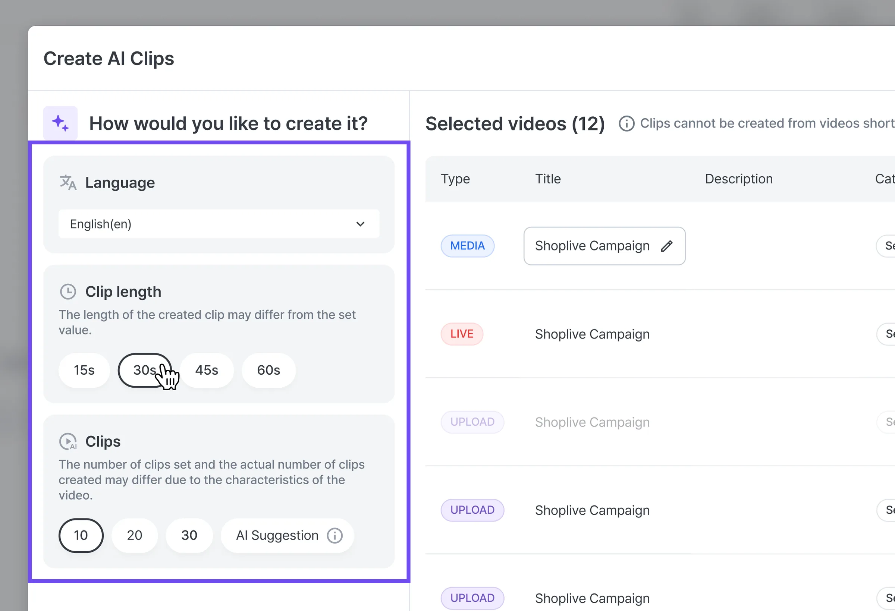The image size is (895, 611).
Task: Click the Shoplive Campaign title in the LIVE row
Action: click(592, 334)
